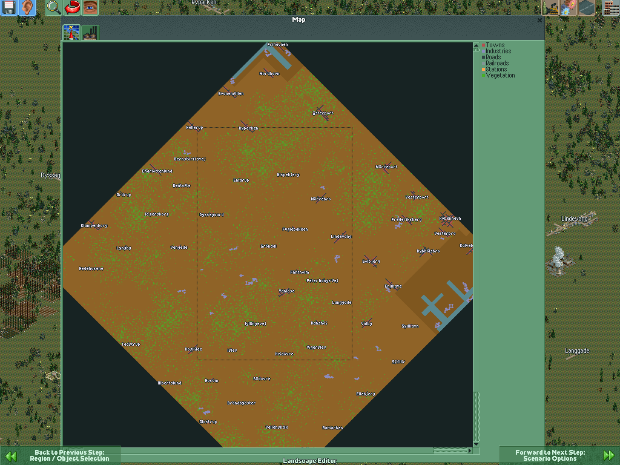Image resolution: width=620 pixels, height=465 pixels.
Task: Click the "Nörrebro" label on the map
Action: click(321, 199)
